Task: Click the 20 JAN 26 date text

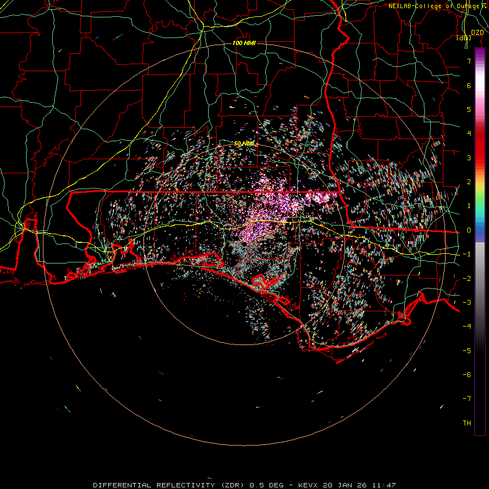Action: [345, 485]
